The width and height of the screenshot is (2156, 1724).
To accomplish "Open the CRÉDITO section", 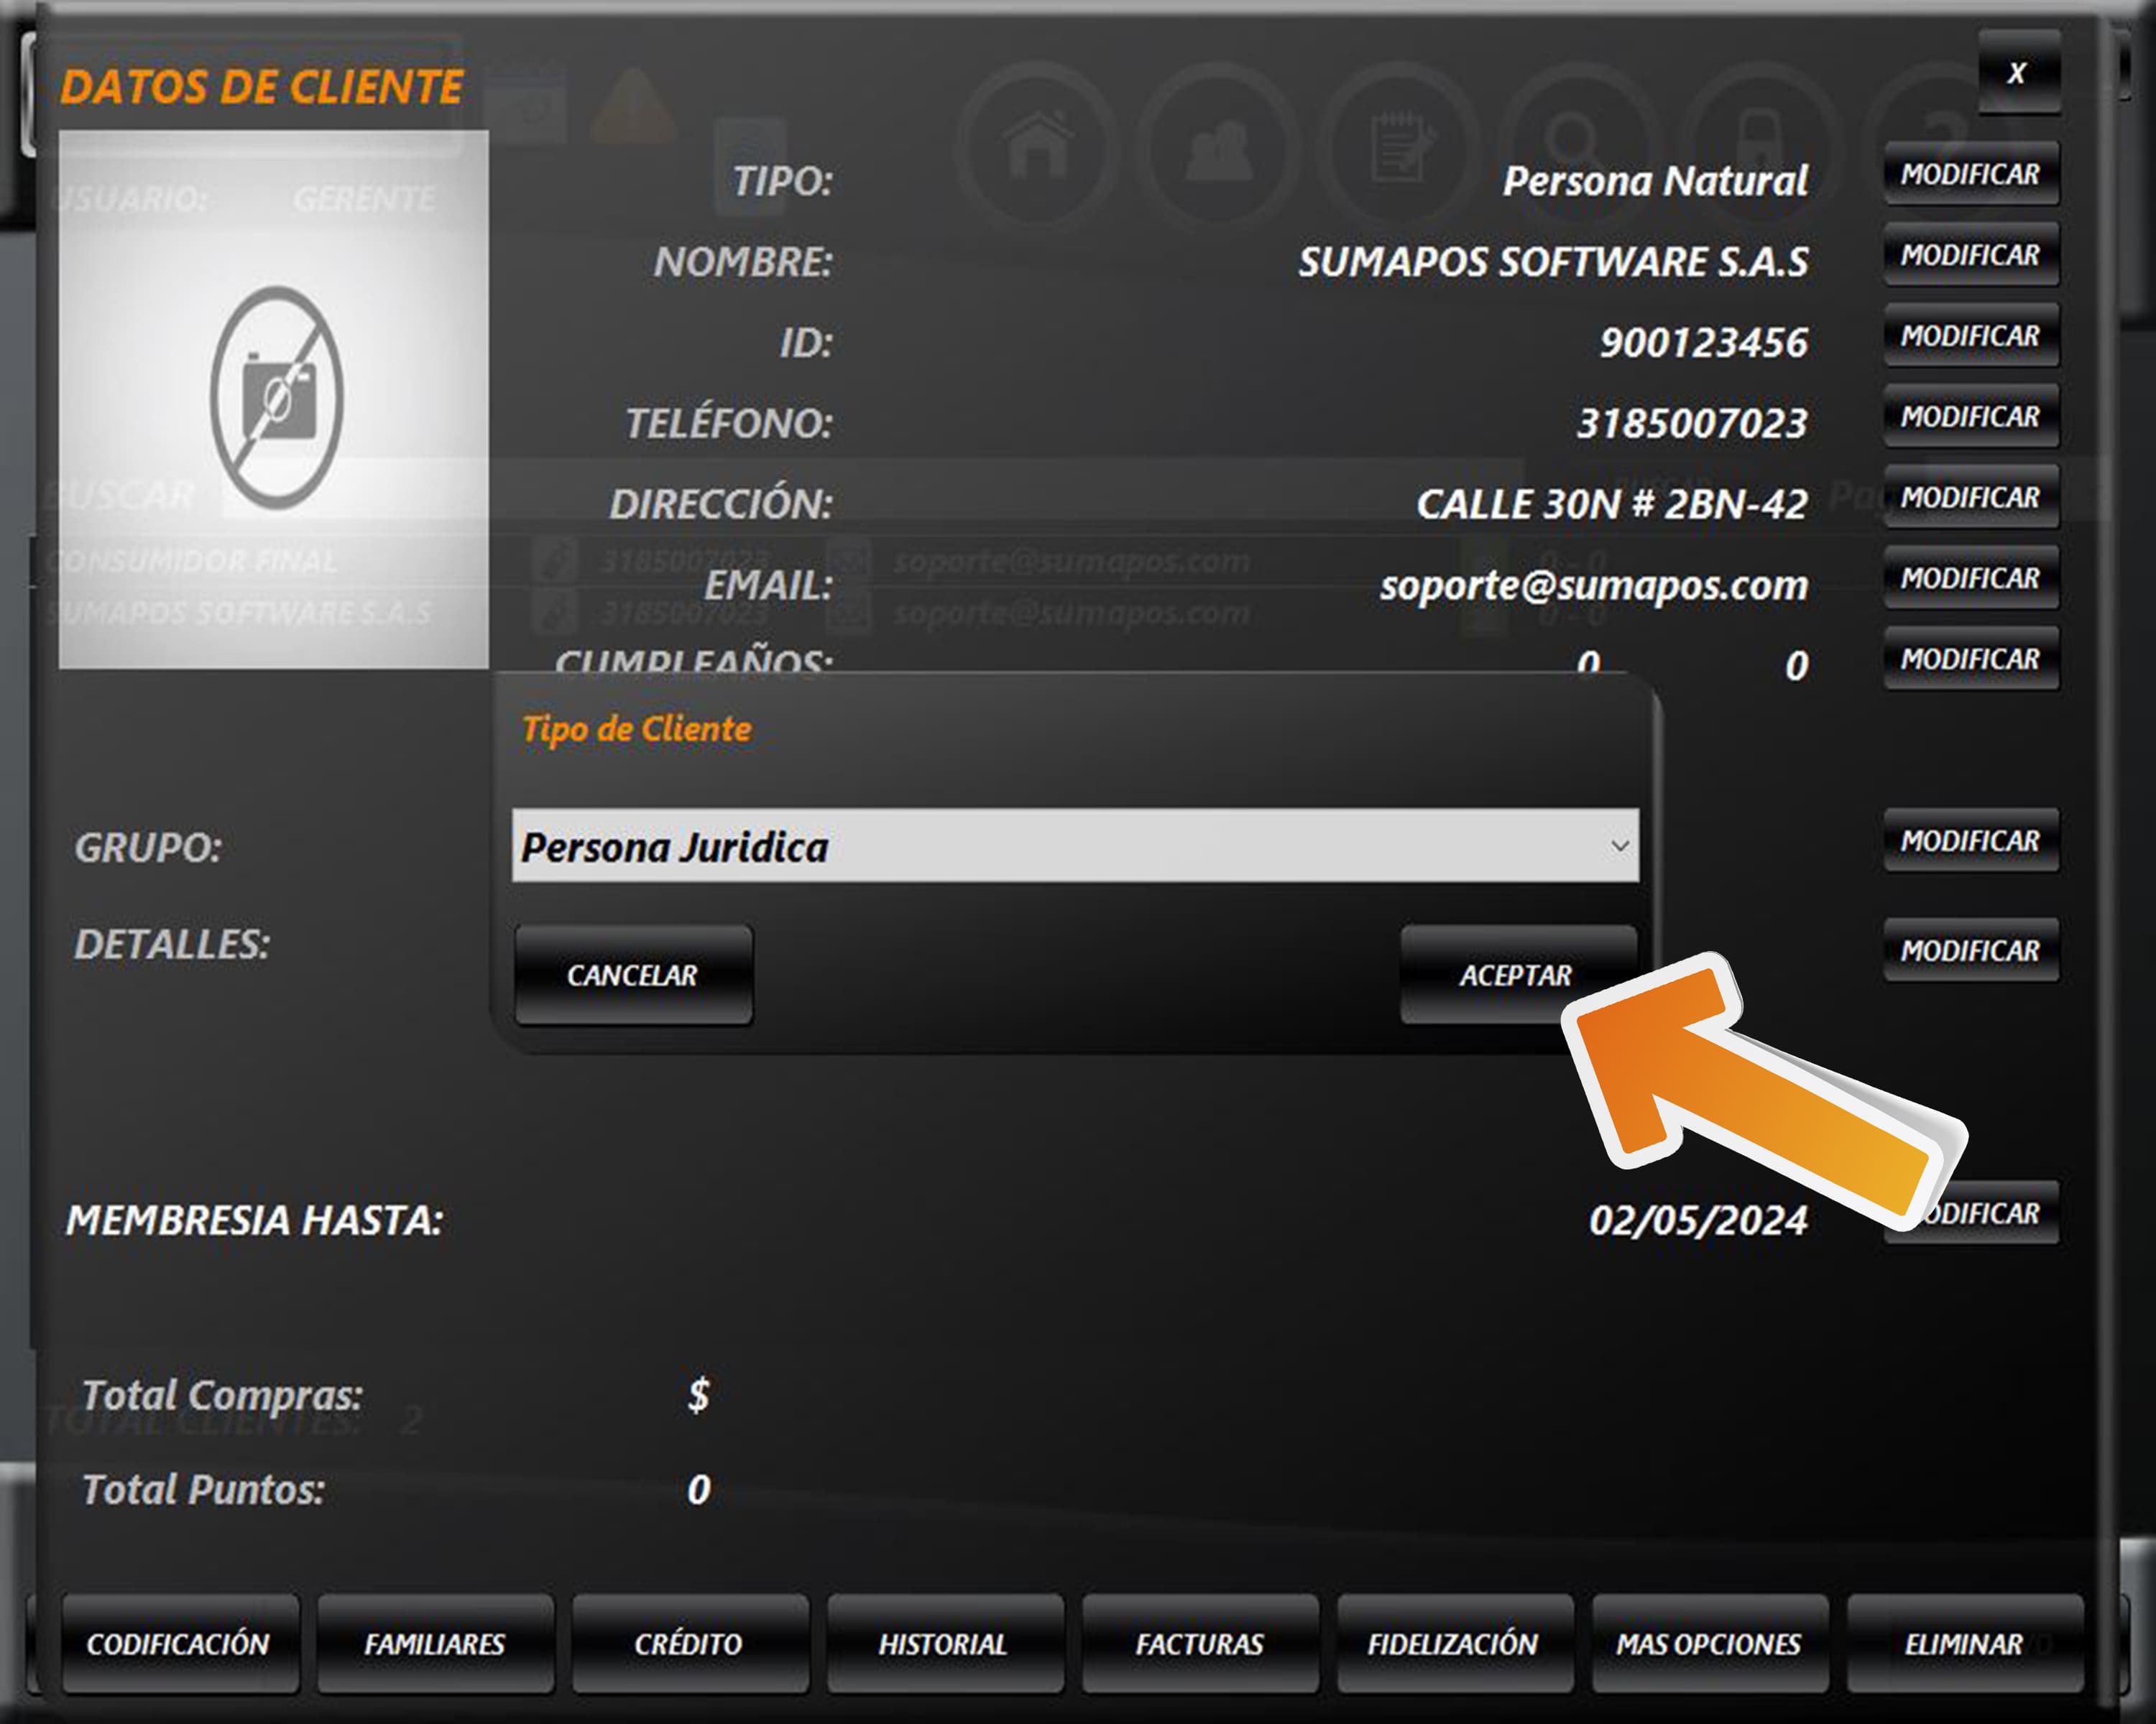I will (689, 1644).
